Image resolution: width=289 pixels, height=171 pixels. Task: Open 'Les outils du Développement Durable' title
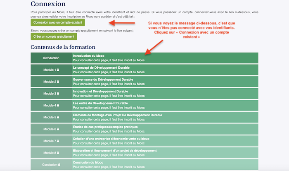click(100, 103)
